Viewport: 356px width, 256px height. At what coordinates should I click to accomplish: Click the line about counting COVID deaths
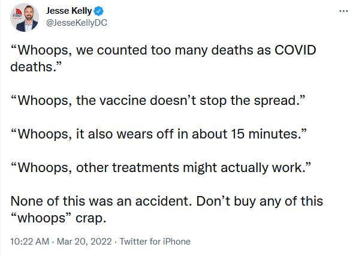pos(163,50)
